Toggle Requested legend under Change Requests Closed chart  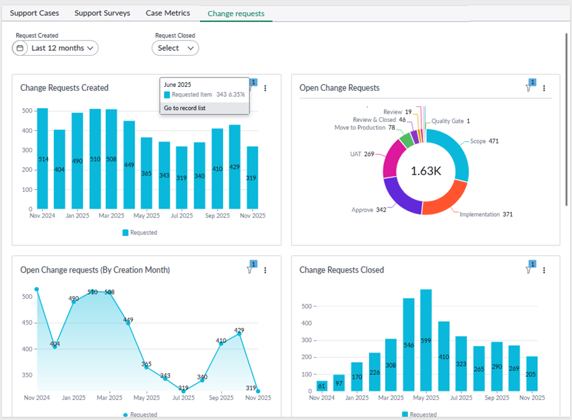point(419,414)
